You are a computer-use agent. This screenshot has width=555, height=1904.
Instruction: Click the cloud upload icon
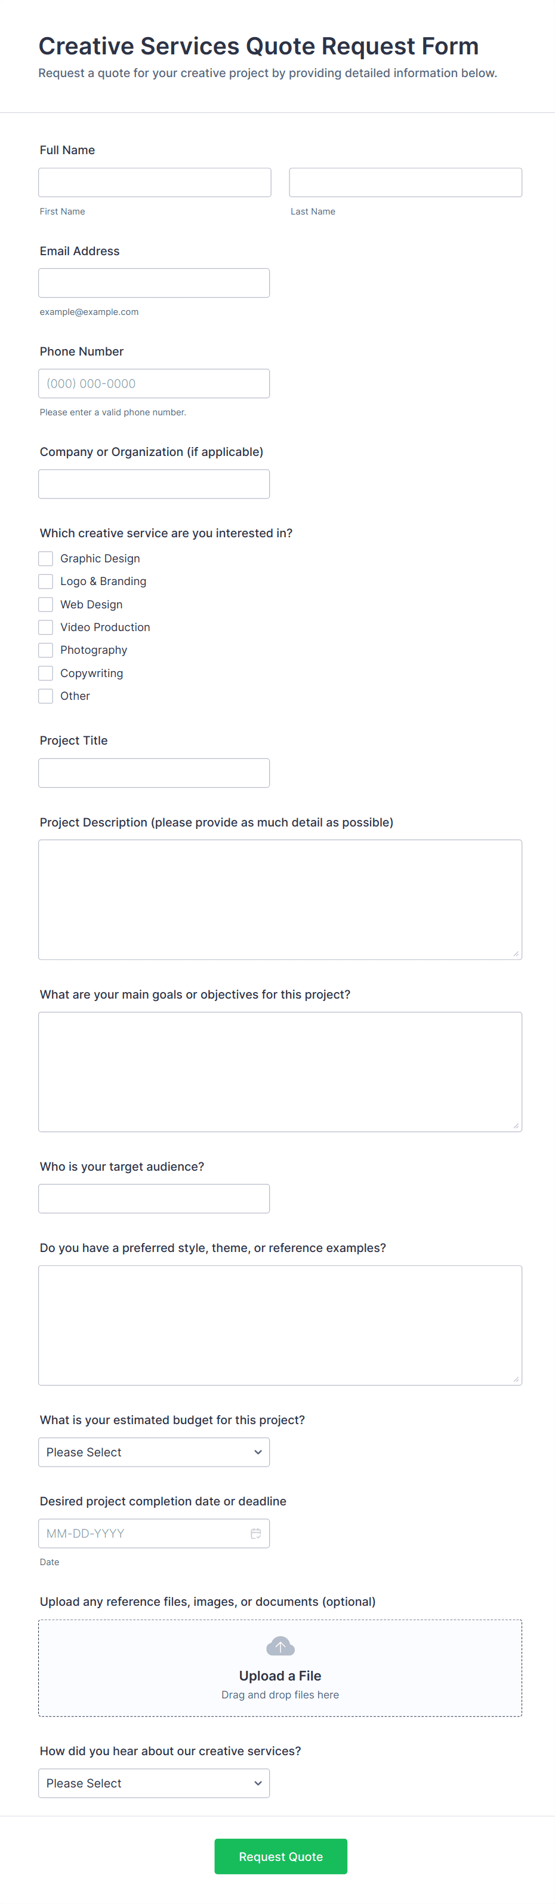click(x=280, y=1646)
